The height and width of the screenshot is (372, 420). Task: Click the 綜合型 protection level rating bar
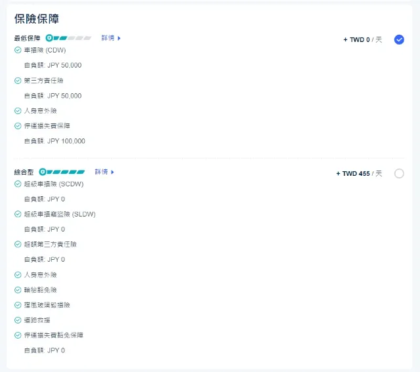62,172
